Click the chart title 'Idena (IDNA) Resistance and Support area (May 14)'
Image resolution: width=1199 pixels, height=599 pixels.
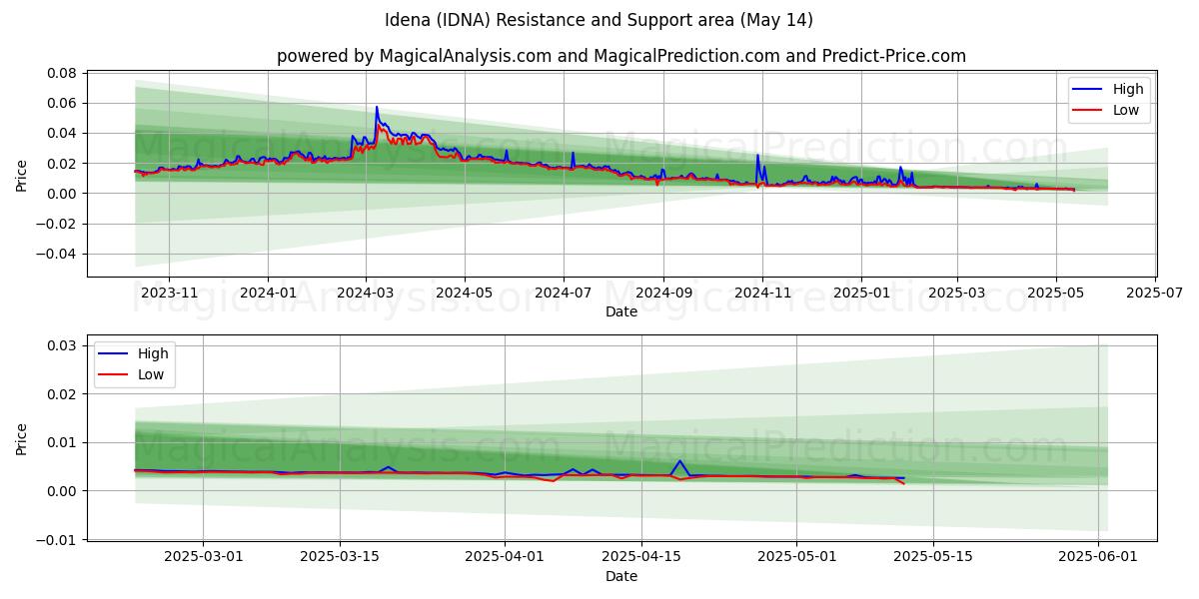(x=599, y=20)
